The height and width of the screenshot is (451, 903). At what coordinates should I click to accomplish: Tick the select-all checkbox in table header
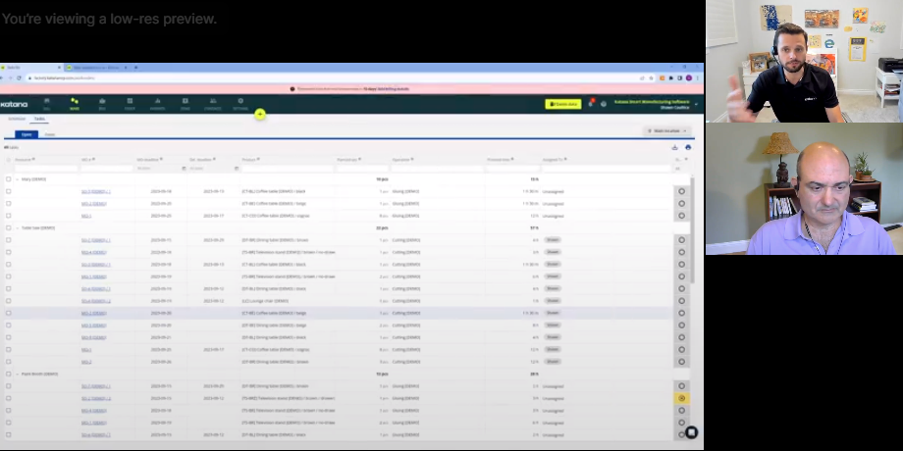coord(8,160)
